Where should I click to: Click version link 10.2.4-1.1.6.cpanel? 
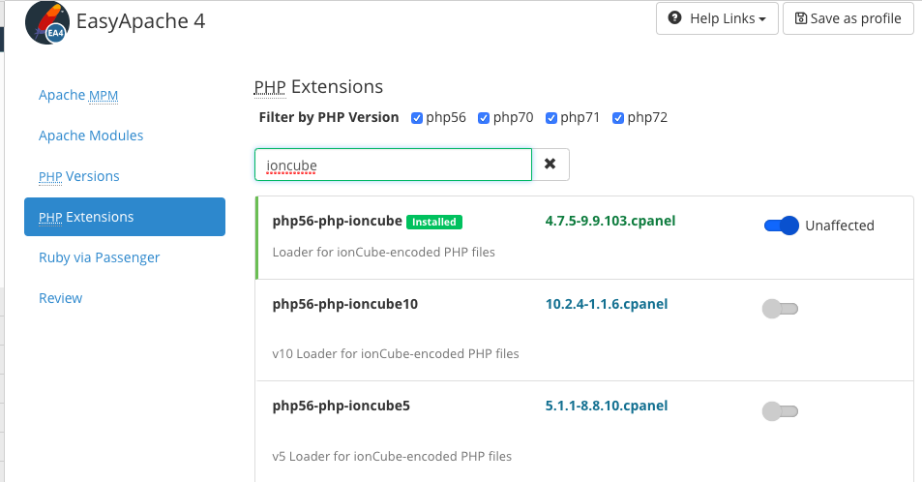tap(607, 304)
